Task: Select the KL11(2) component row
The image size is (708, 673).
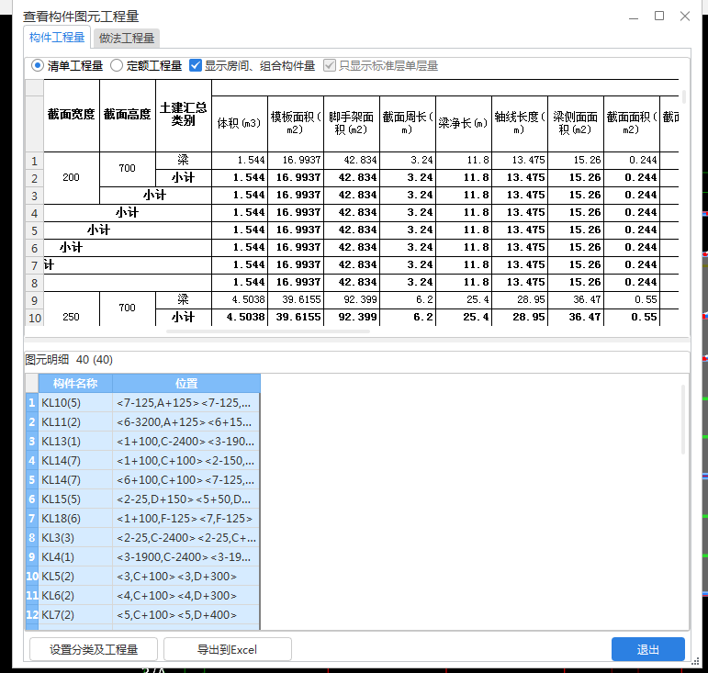Action: click(x=142, y=422)
